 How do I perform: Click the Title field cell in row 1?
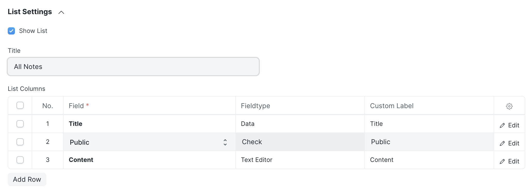(x=149, y=124)
